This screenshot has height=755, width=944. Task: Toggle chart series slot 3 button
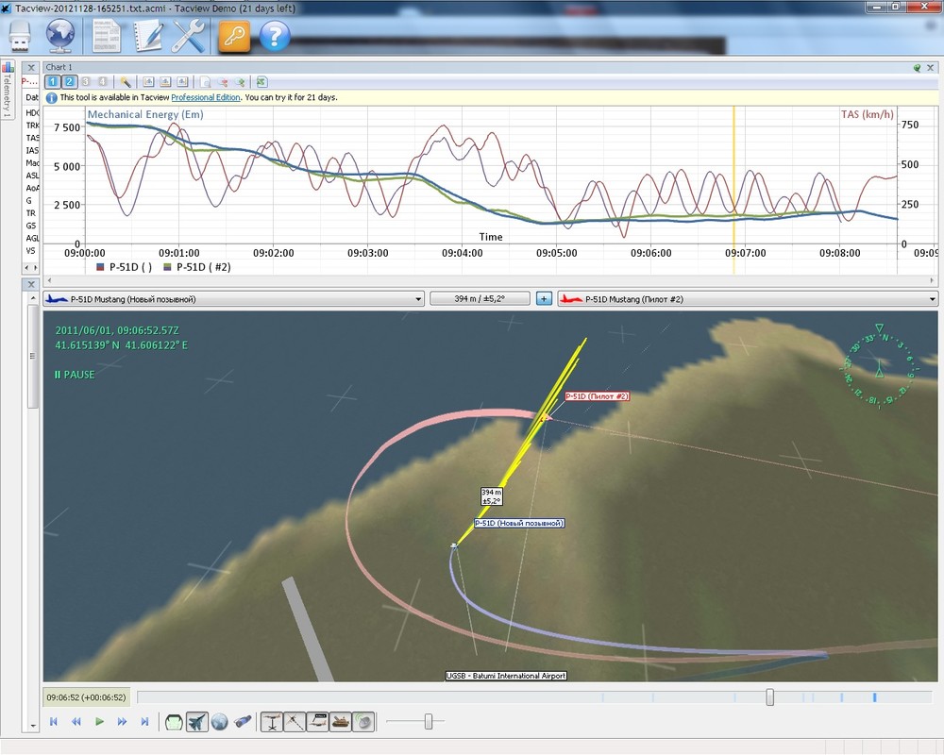click(86, 82)
